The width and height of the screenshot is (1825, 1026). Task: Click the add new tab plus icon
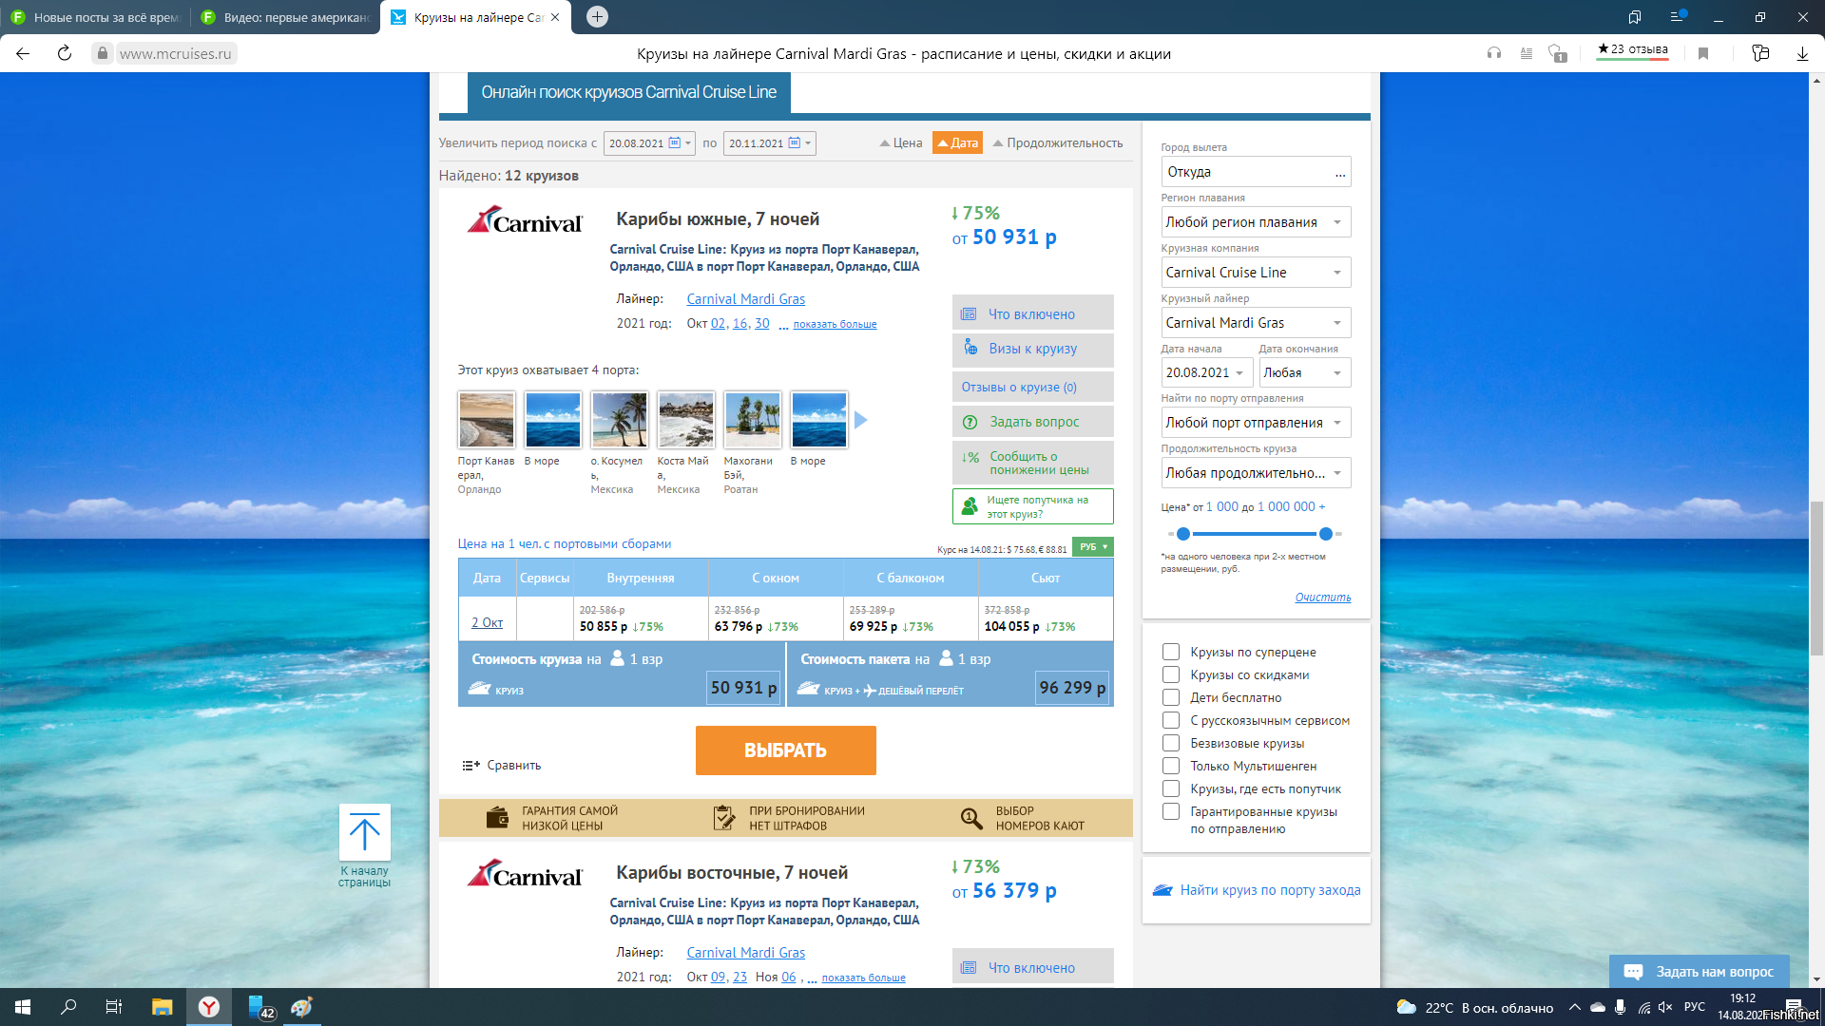coord(597,17)
